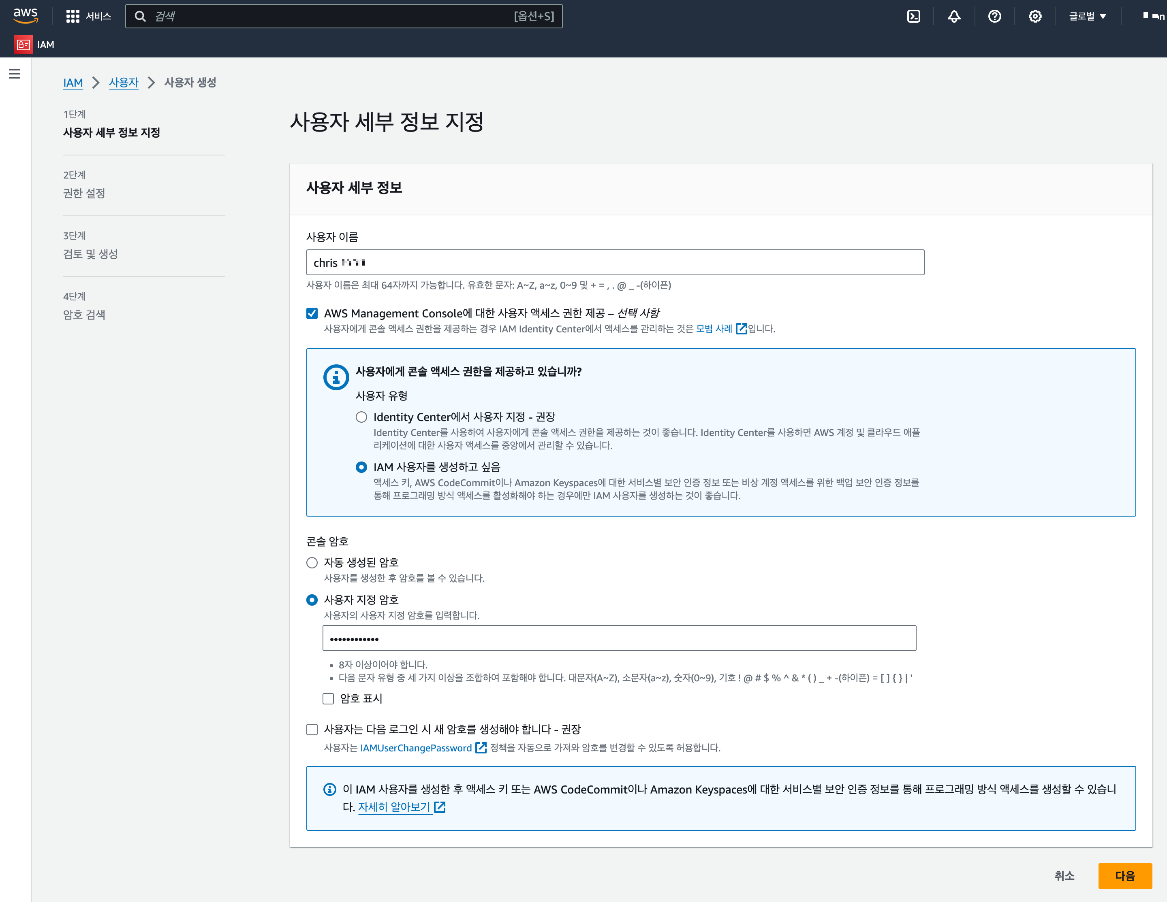Click the AWS logo home icon
1167x902 pixels.
pyautogui.click(x=25, y=16)
